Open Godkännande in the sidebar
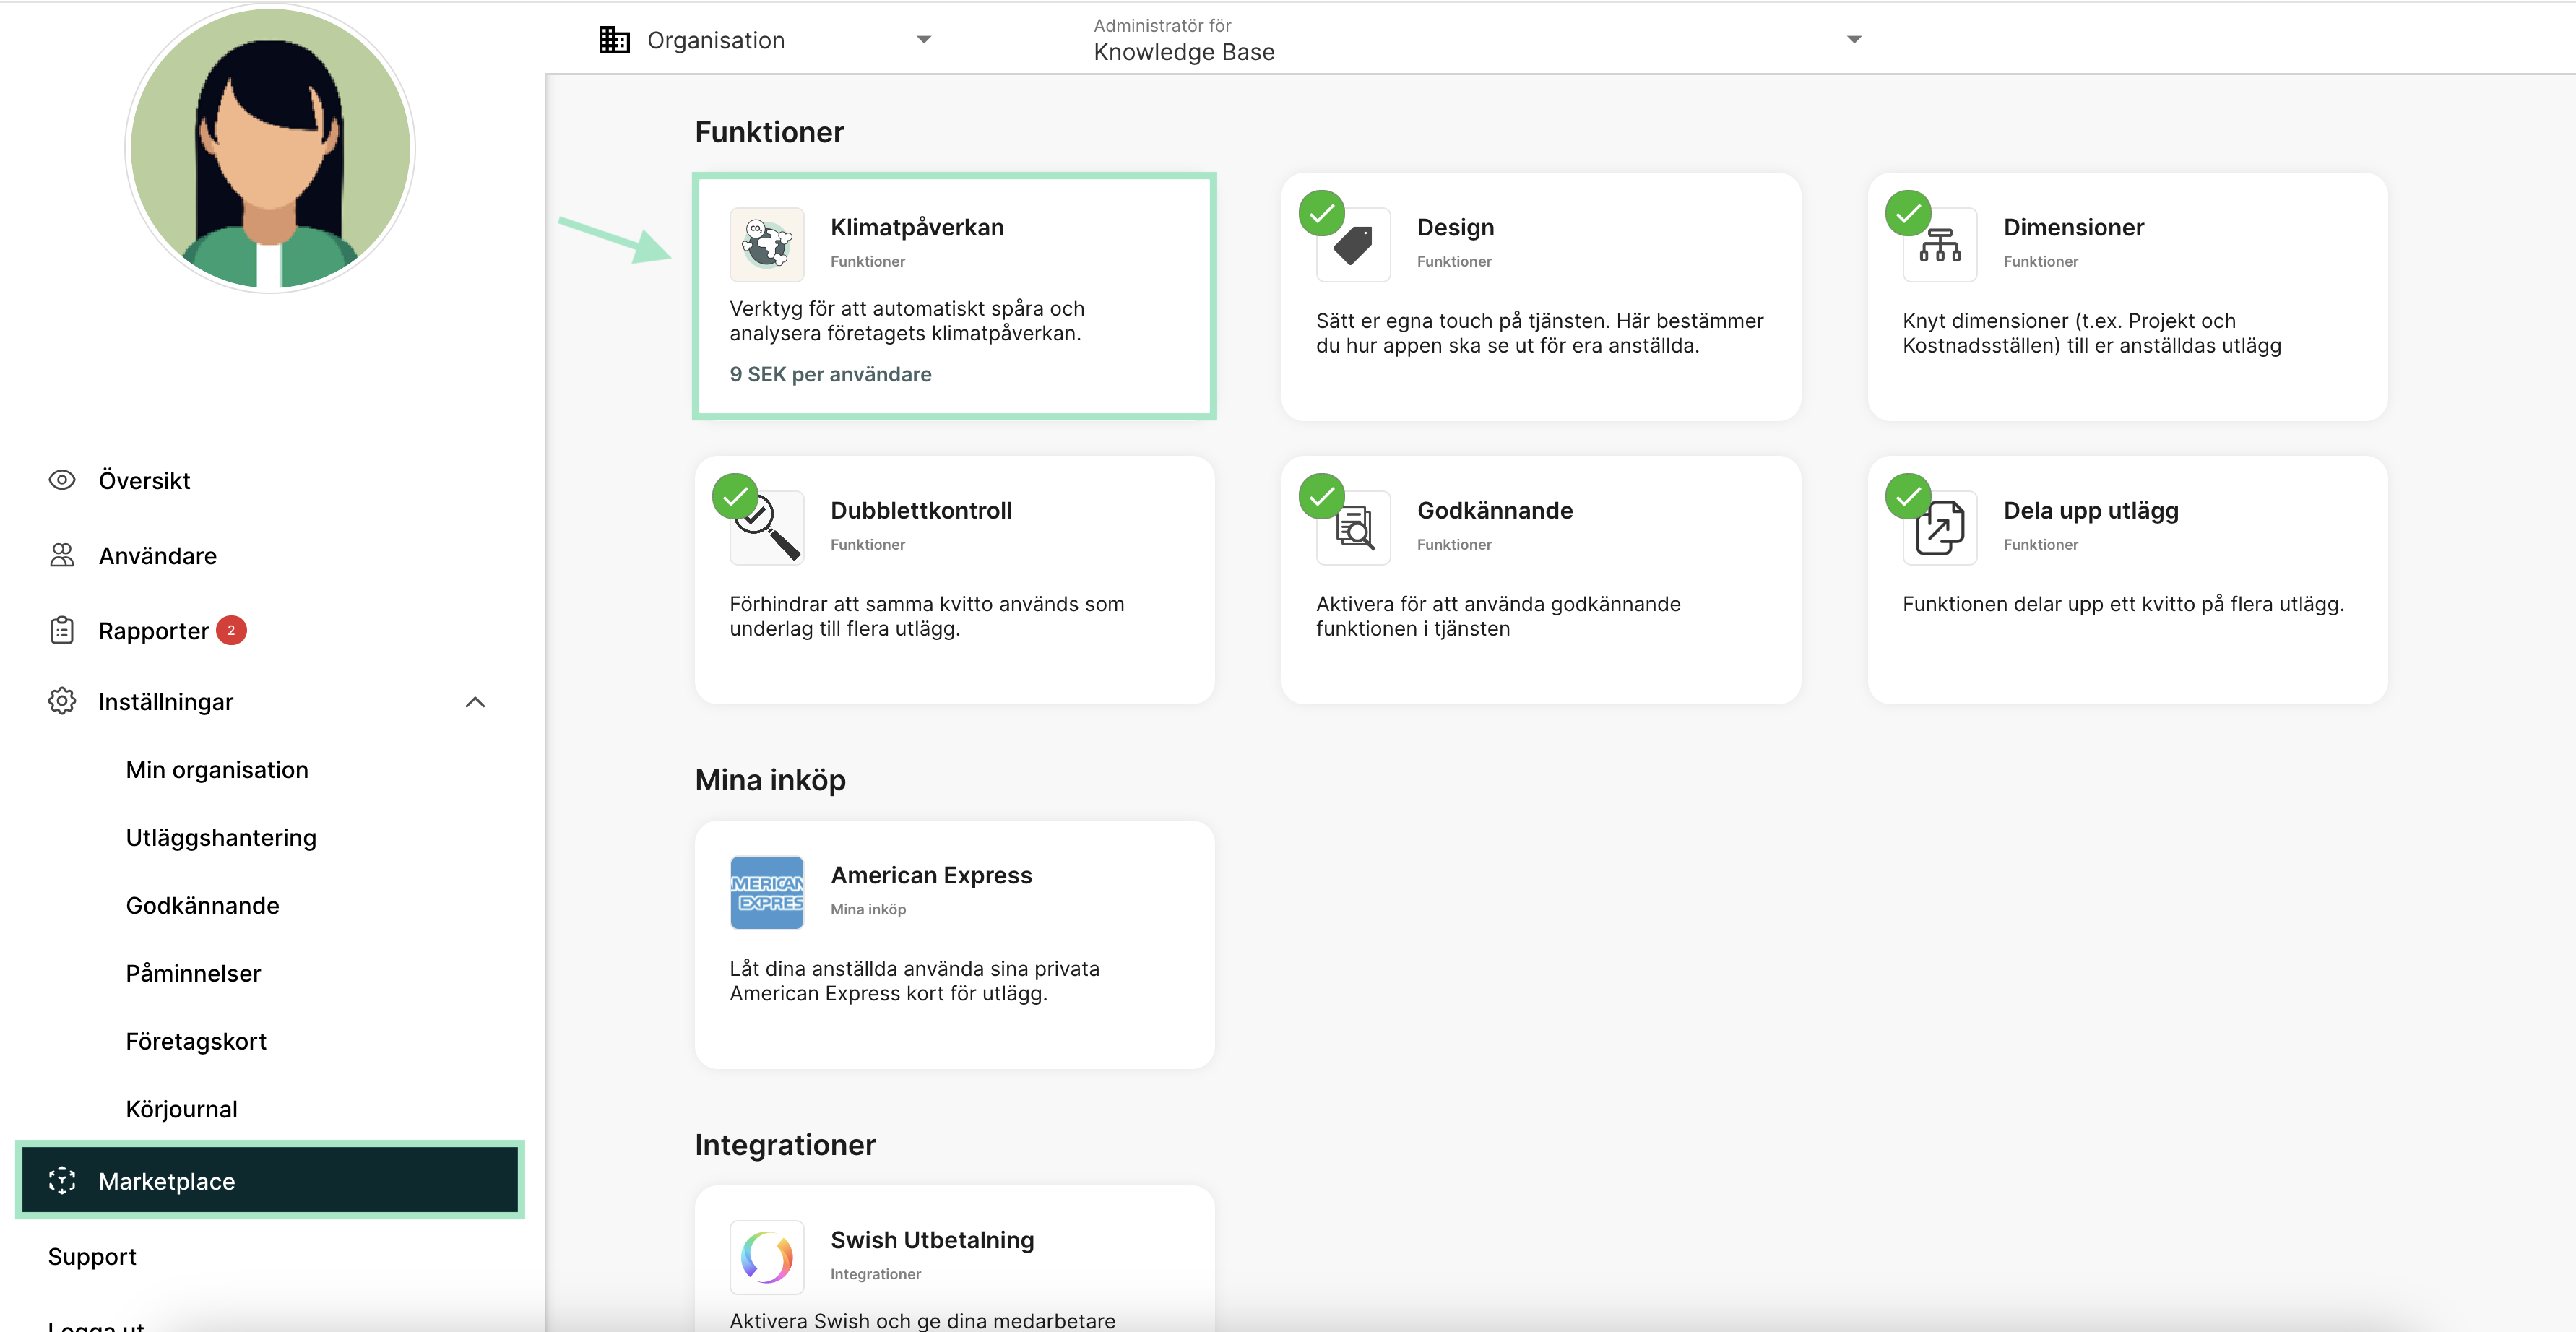The width and height of the screenshot is (2576, 1332). coord(203,906)
